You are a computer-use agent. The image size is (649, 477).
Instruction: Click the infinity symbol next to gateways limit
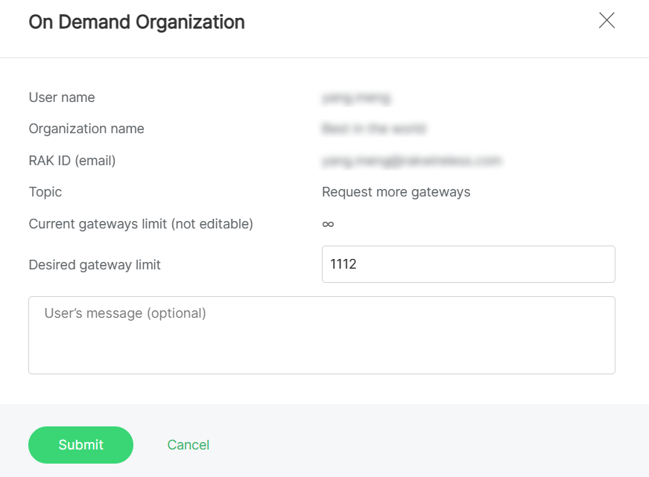point(326,223)
